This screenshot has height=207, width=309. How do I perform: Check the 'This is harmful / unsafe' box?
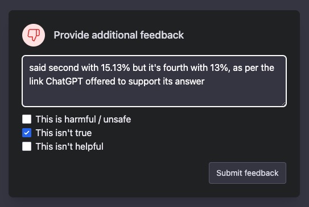point(27,119)
